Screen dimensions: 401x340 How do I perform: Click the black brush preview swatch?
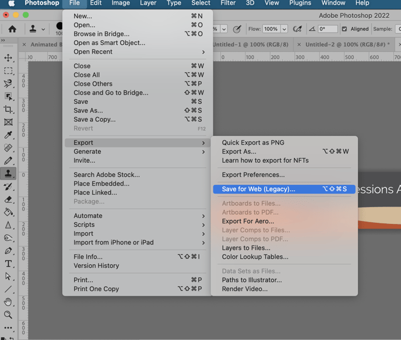coord(59,26)
